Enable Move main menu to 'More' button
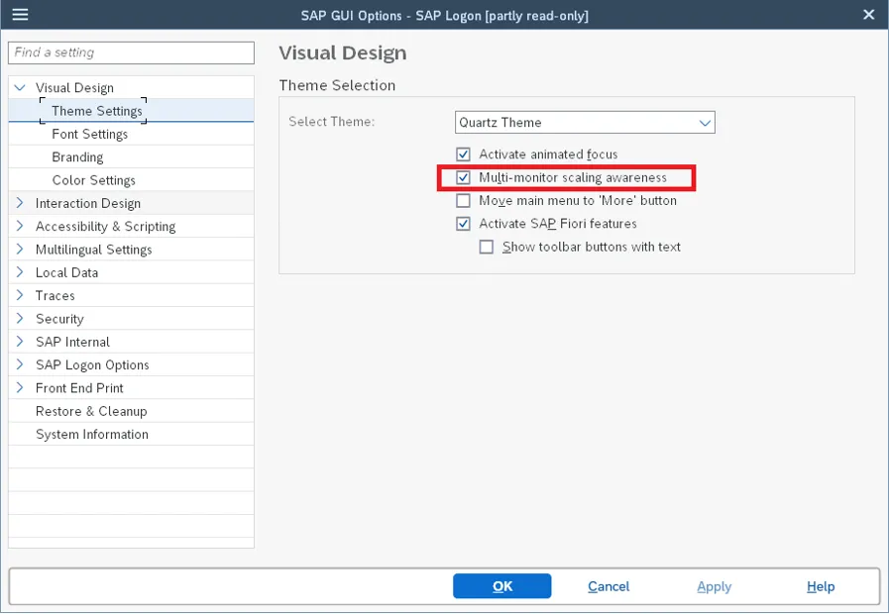This screenshot has width=889, height=614. coord(463,200)
